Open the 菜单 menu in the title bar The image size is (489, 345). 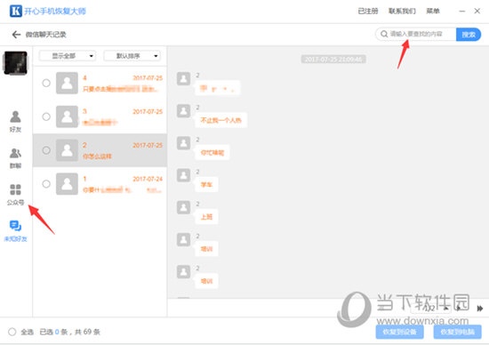pos(433,12)
